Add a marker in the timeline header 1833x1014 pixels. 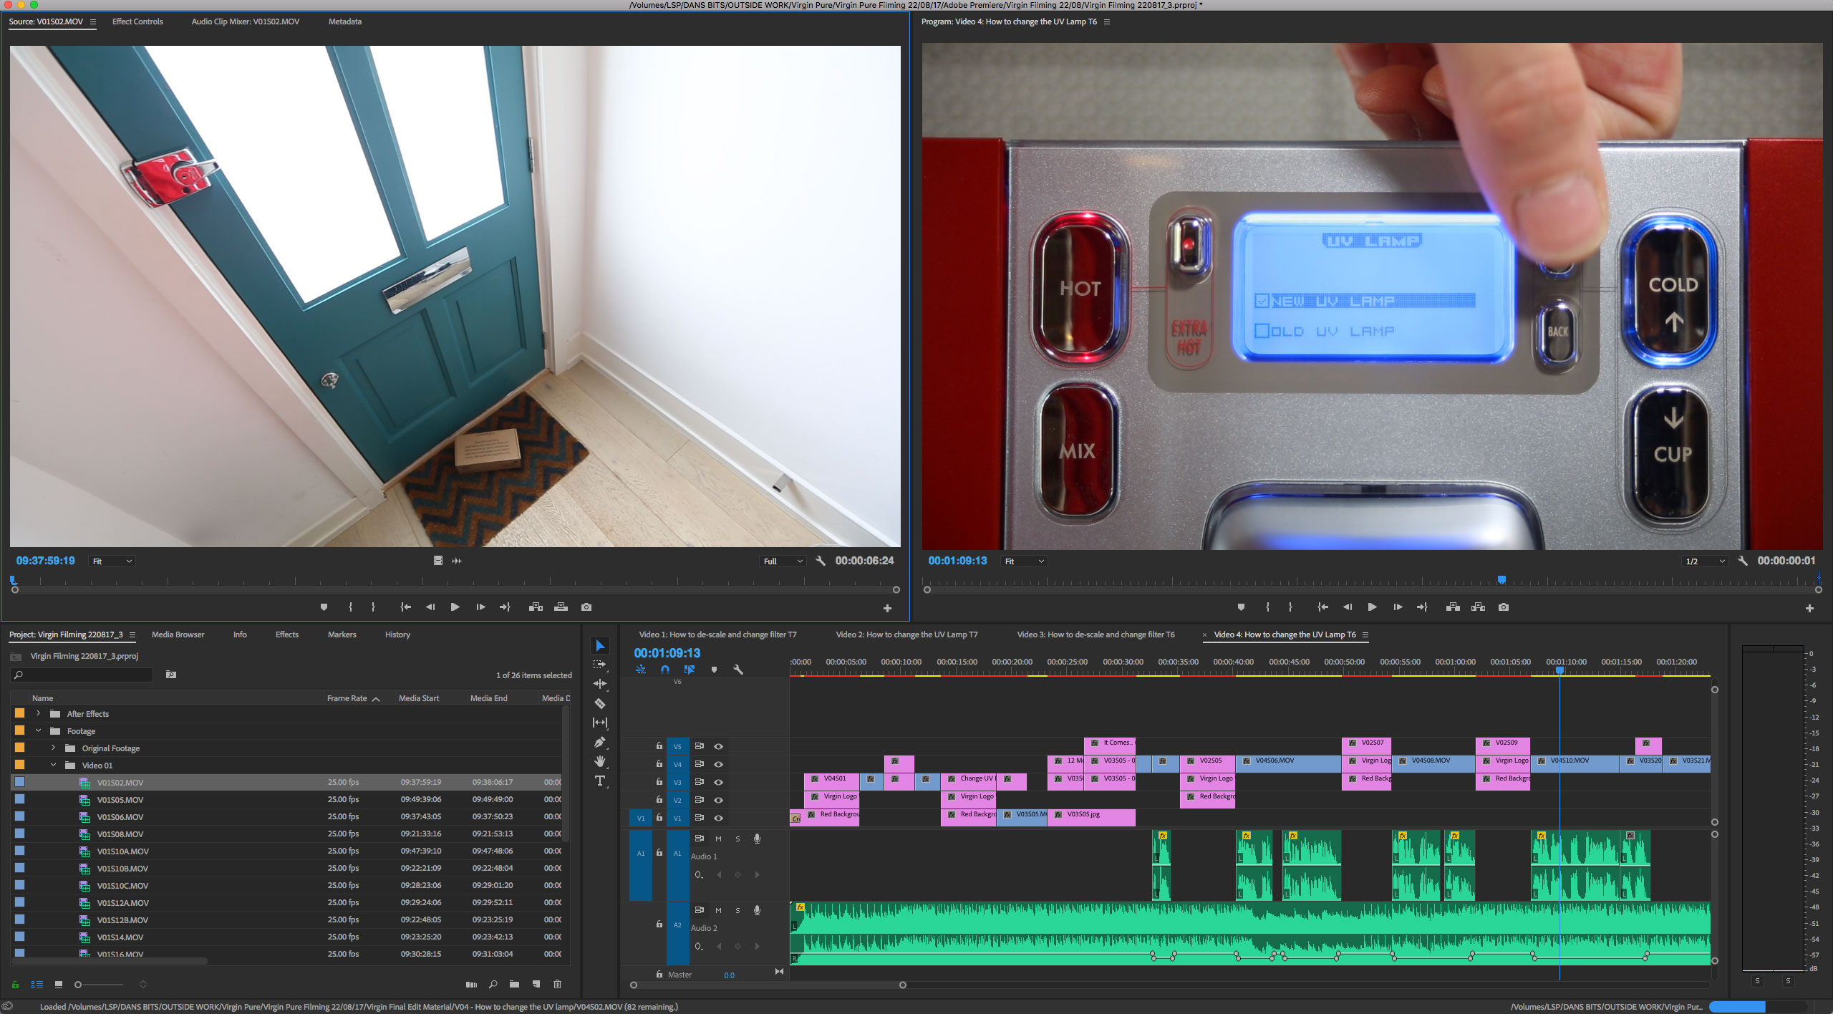(714, 670)
